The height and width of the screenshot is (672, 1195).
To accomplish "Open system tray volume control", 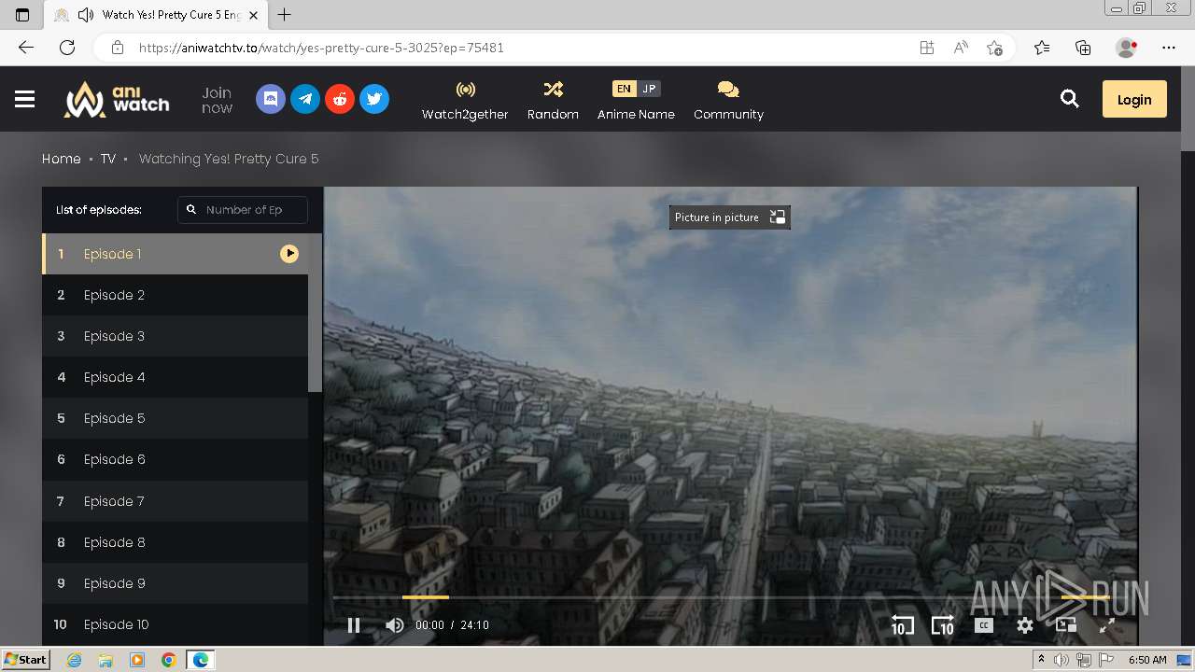I will [1062, 660].
